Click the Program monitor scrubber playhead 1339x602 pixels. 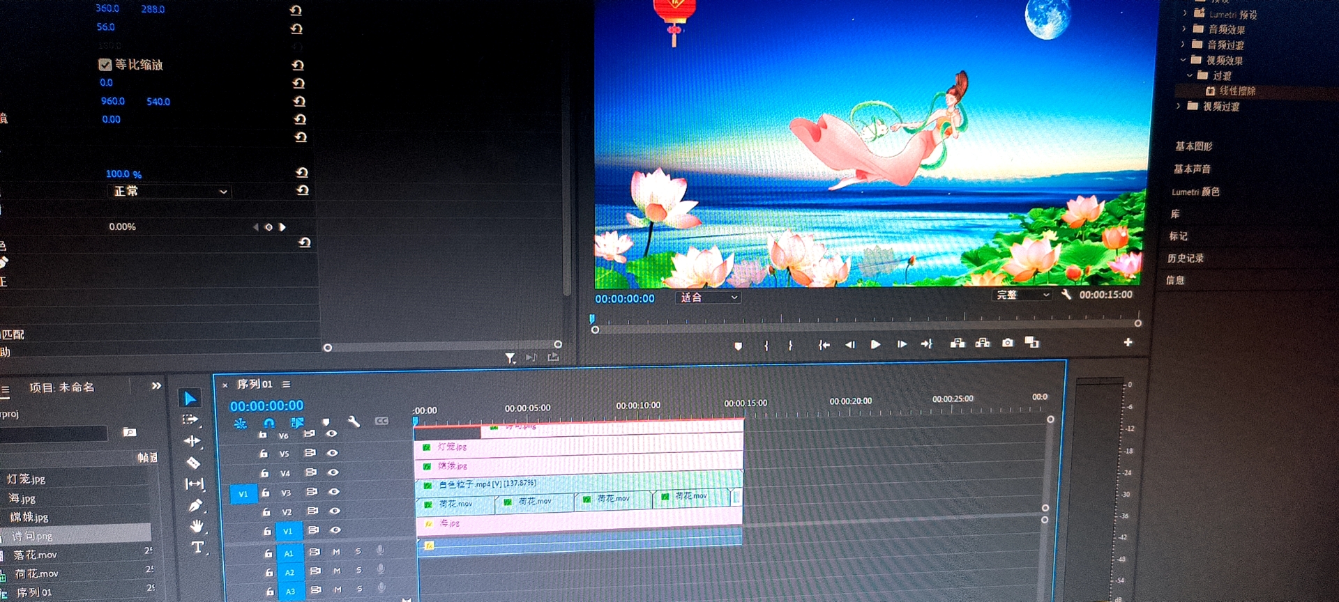592,319
